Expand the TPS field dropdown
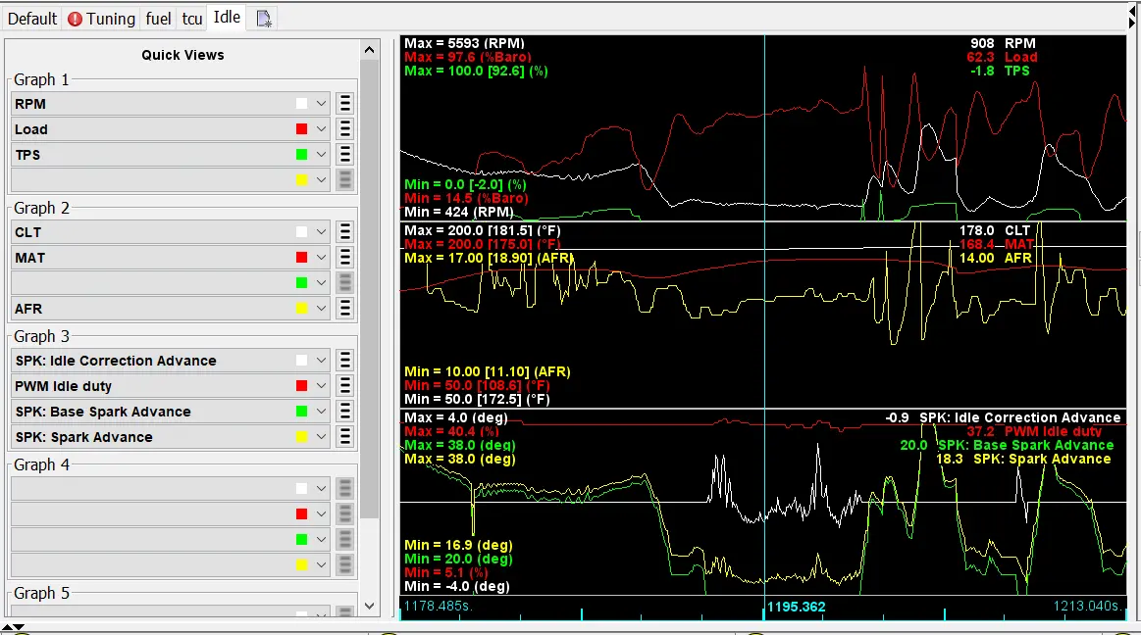 tap(321, 155)
